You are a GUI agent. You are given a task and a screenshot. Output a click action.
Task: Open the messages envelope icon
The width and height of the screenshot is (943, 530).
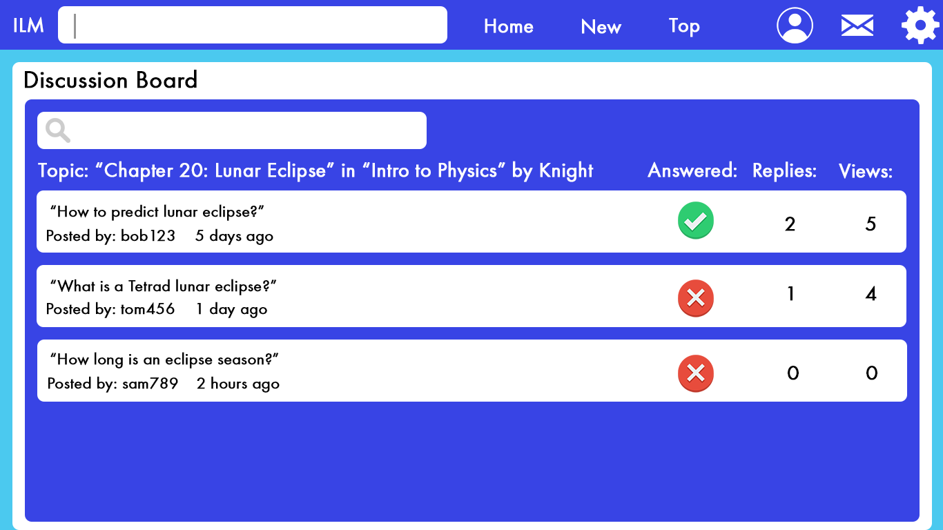click(x=857, y=26)
